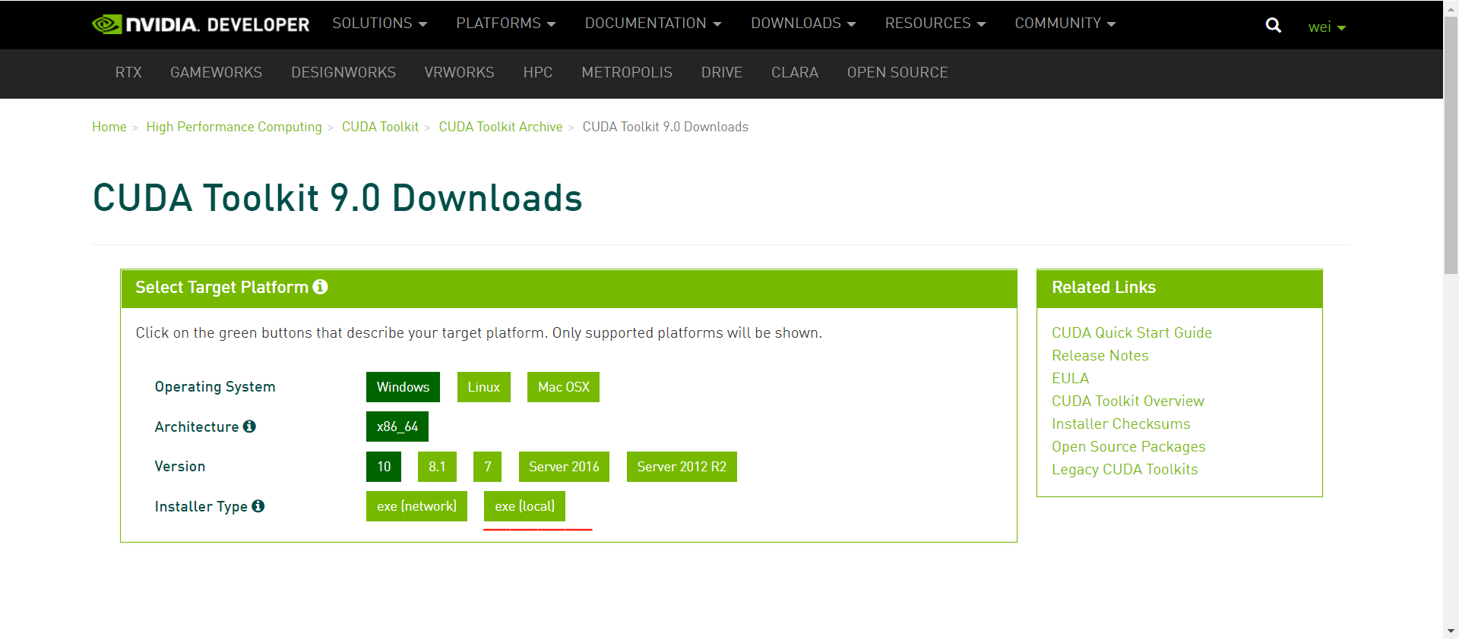Screen dimensions: 1459x639
Task: Open CUDA Quick Start Guide link
Action: (x=1131, y=333)
